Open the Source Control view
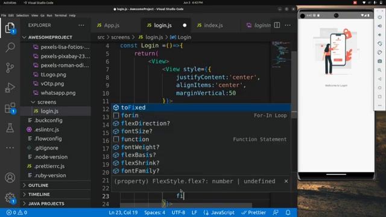 (x=10, y=68)
